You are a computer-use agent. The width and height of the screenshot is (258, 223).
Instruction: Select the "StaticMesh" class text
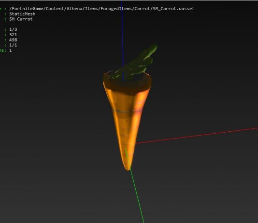[x=22, y=14]
